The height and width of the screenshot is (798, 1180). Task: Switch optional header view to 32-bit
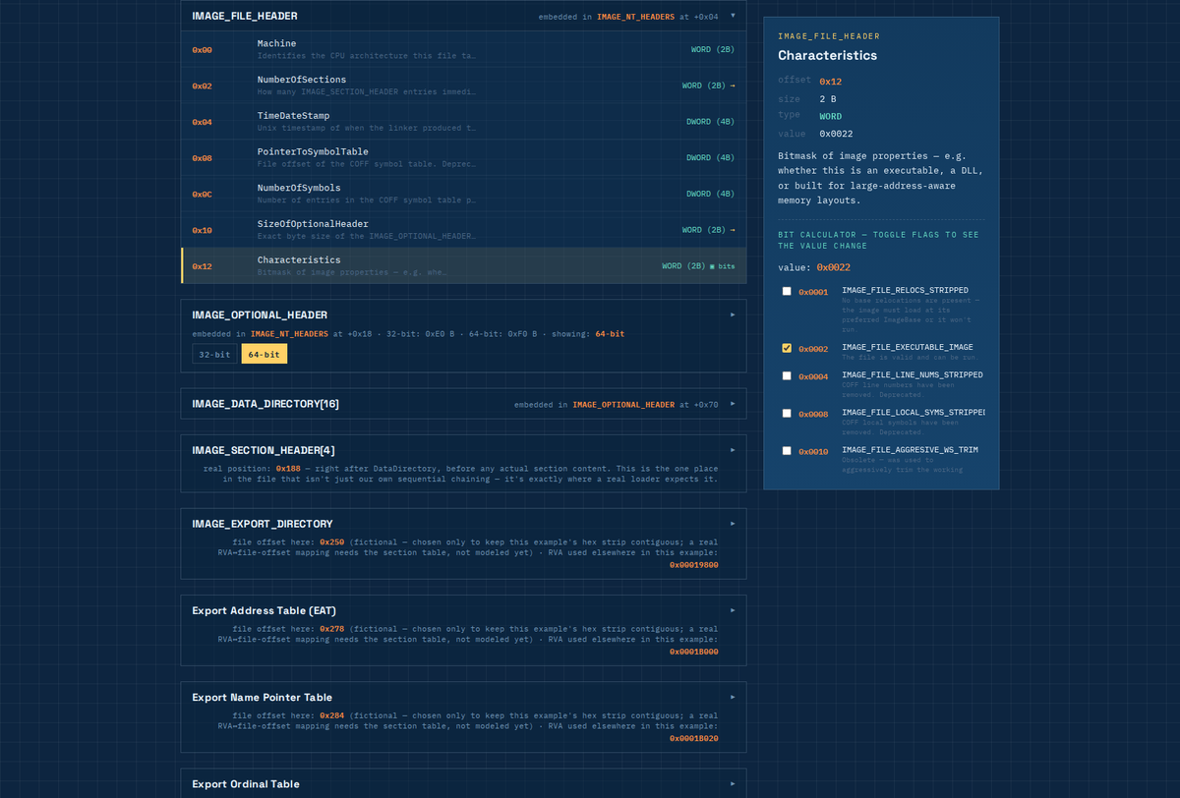coord(214,354)
